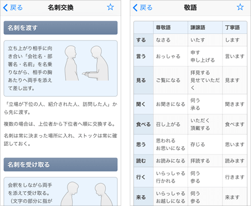
Task: Click the 申す 申し上げる cell
Action: [205, 56]
